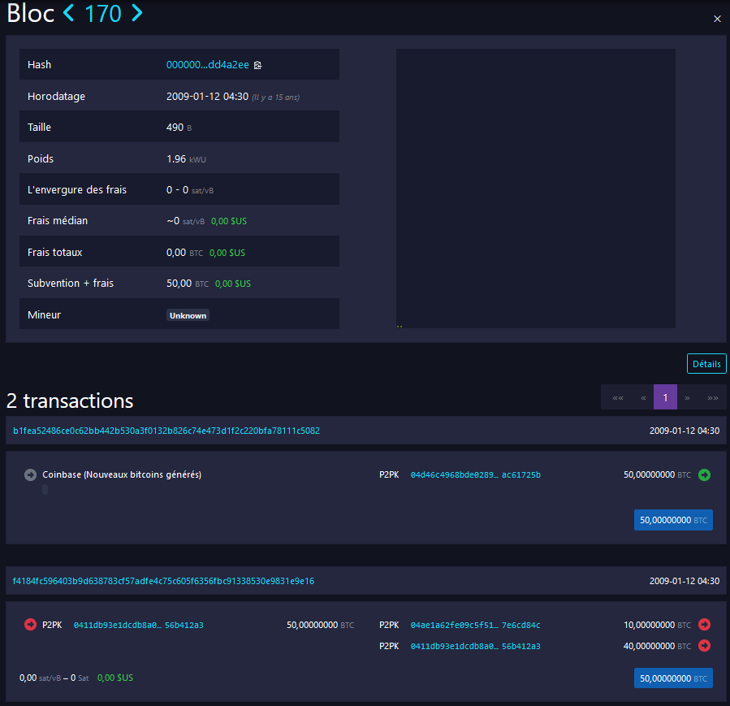Open output address 04ae1a62fe09c5f51... 7e6cd84c
Image resolution: width=730 pixels, height=706 pixels.
pos(475,625)
